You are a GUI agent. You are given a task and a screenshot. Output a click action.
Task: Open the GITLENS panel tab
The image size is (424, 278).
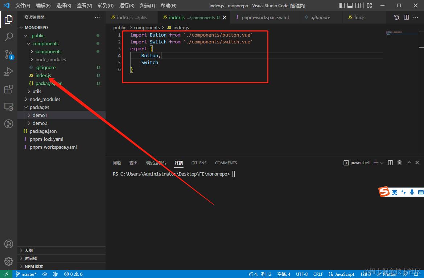199,163
